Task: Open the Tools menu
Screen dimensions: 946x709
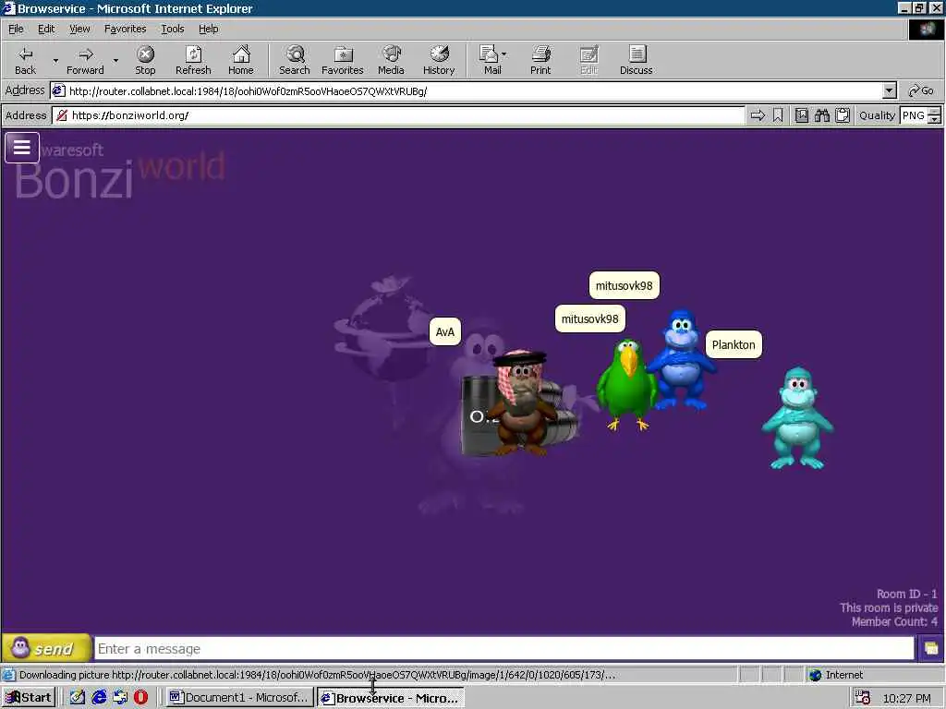Action: tap(172, 29)
